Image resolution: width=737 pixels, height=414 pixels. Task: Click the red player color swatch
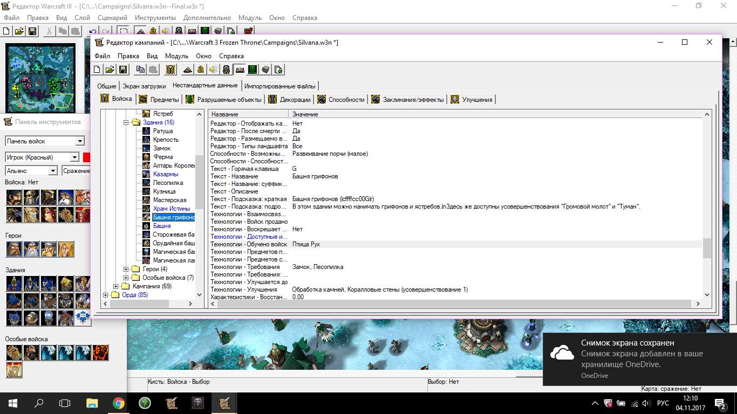pos(86,157)
